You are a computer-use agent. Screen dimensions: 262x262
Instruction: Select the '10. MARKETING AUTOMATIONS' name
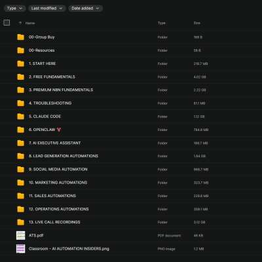click(58, 183)
